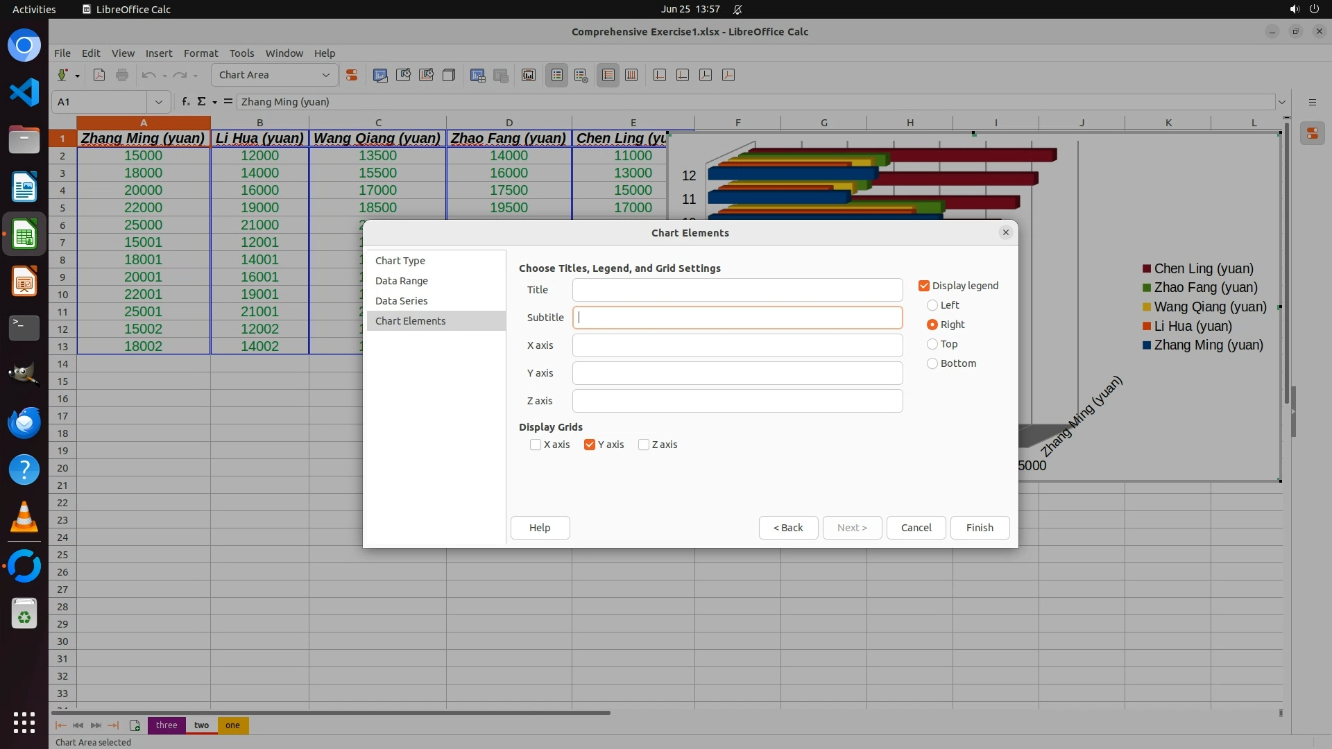Click the Vertical Grids toolbar icon

631,75
